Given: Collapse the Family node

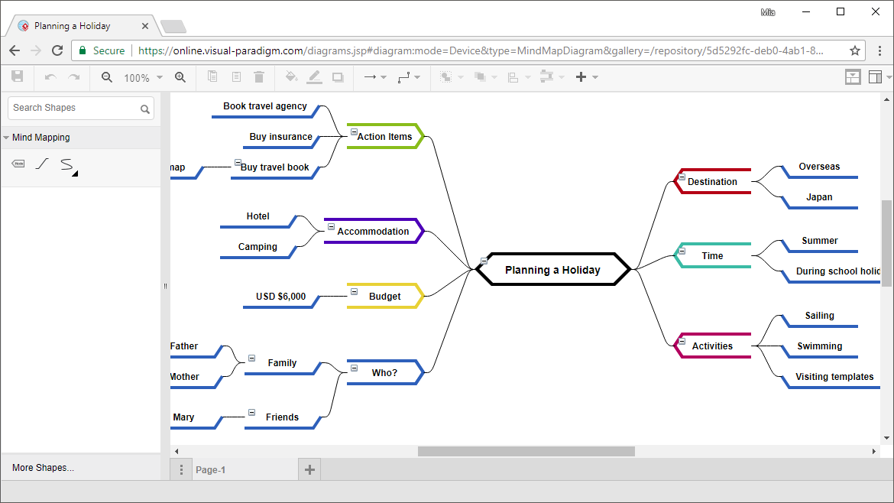Looking at the screenshot, I should [251, 359].
